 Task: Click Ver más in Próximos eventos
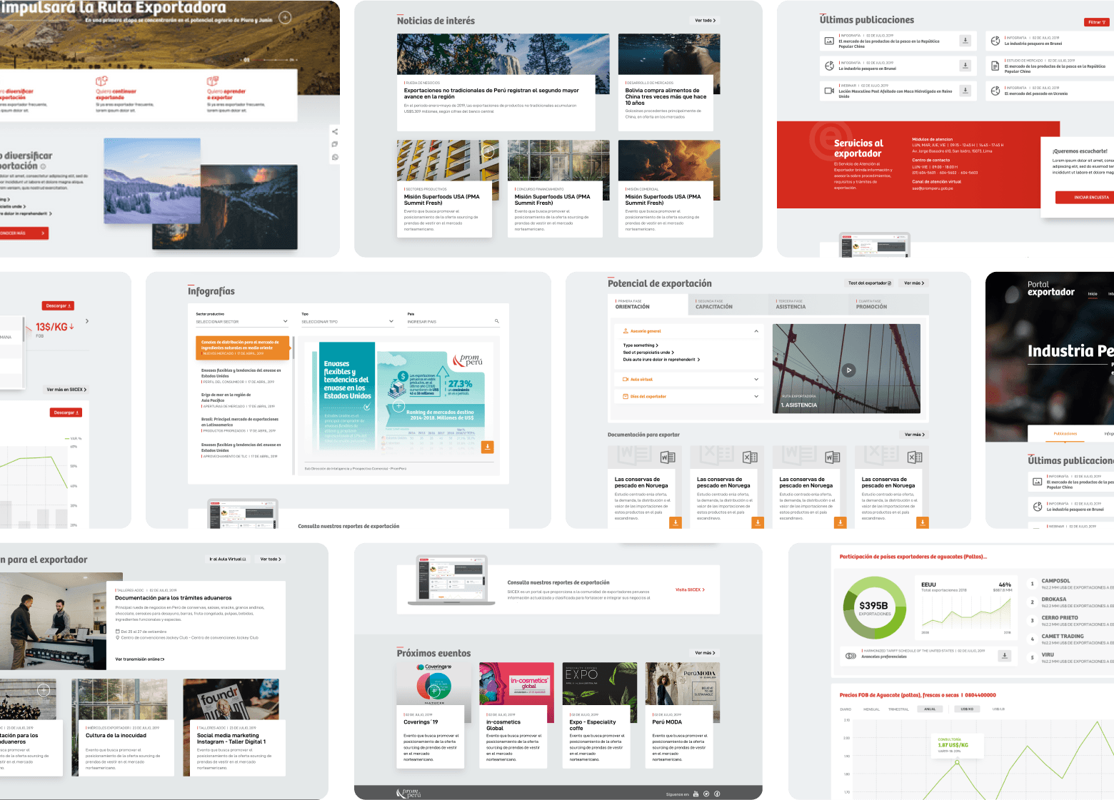705,653
